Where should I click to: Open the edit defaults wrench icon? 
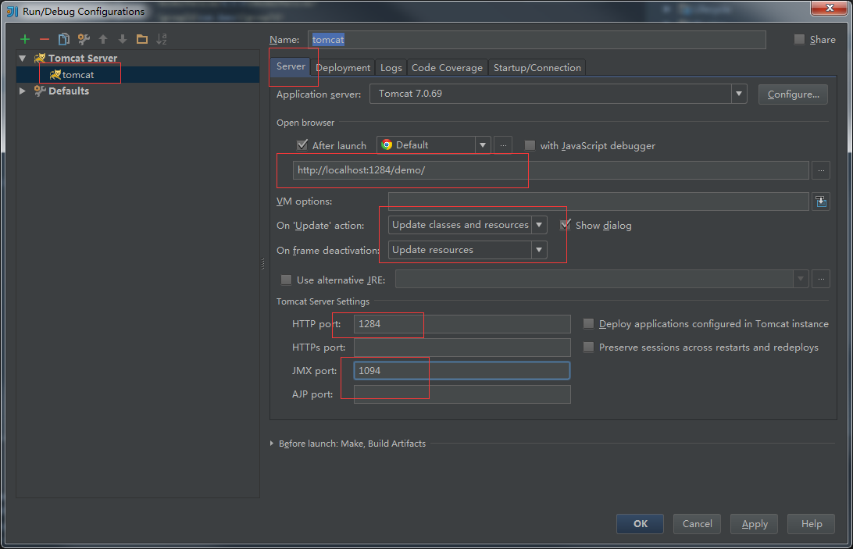[84, 39]
